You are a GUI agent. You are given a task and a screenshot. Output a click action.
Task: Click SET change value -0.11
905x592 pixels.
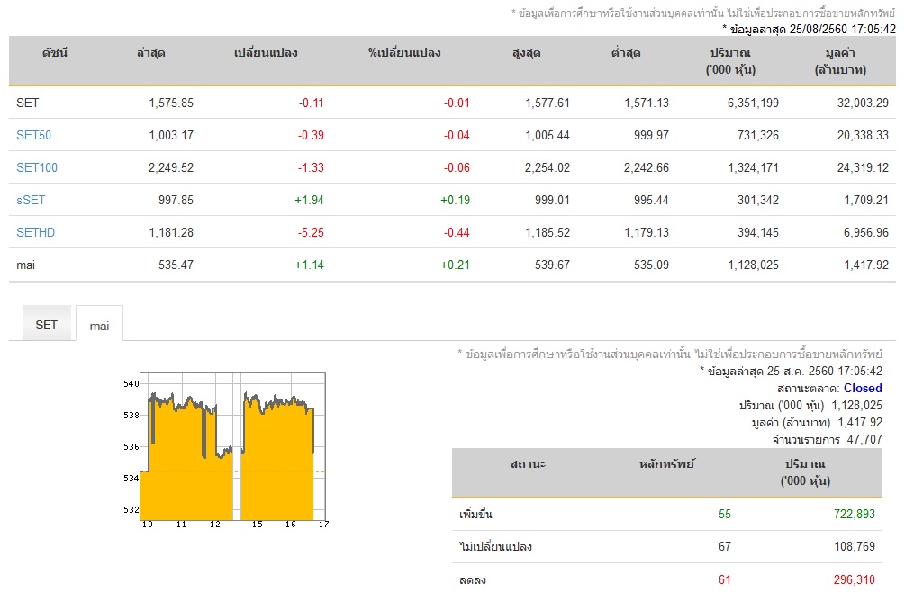(311, 103)
